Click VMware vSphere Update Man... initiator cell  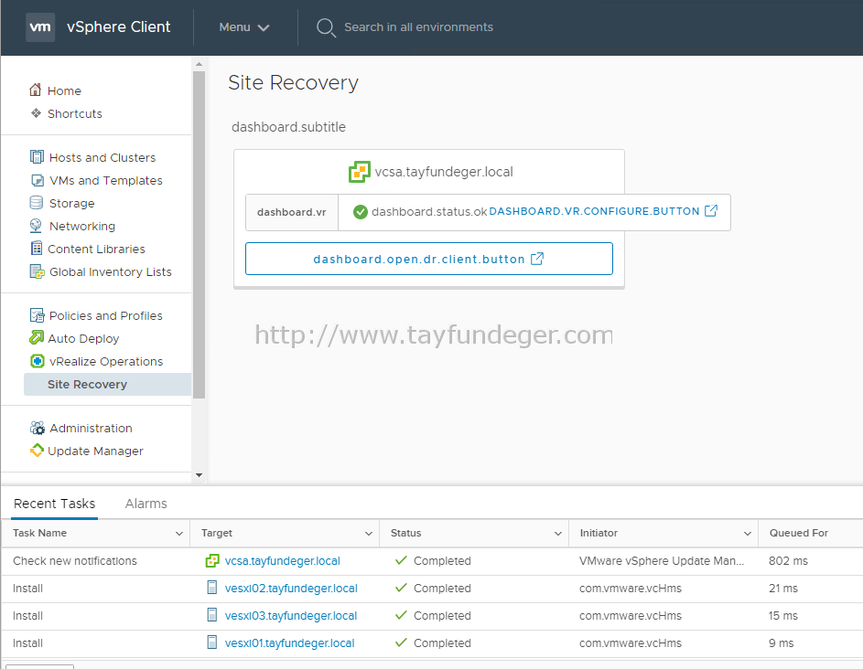pyautogui.click(x=662, y=561)
